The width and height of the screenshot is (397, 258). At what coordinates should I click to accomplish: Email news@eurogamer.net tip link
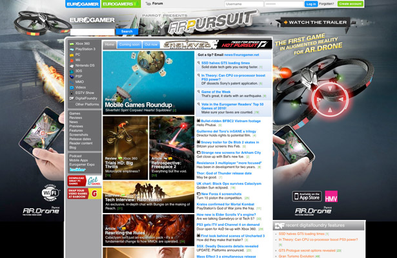point(241,55)
